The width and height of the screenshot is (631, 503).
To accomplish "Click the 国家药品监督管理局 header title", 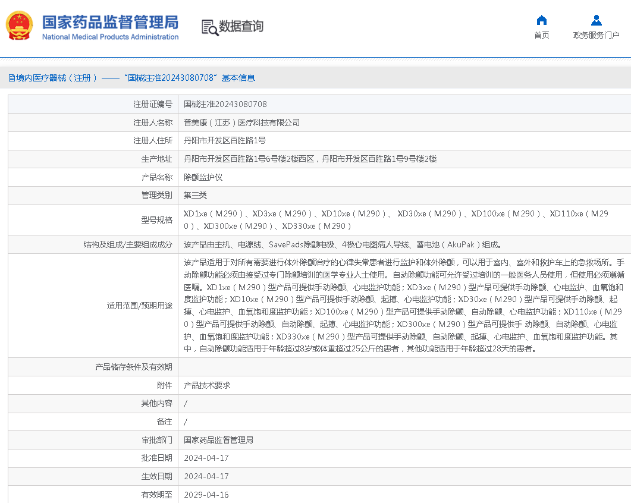I will click(x=110, y=22).
